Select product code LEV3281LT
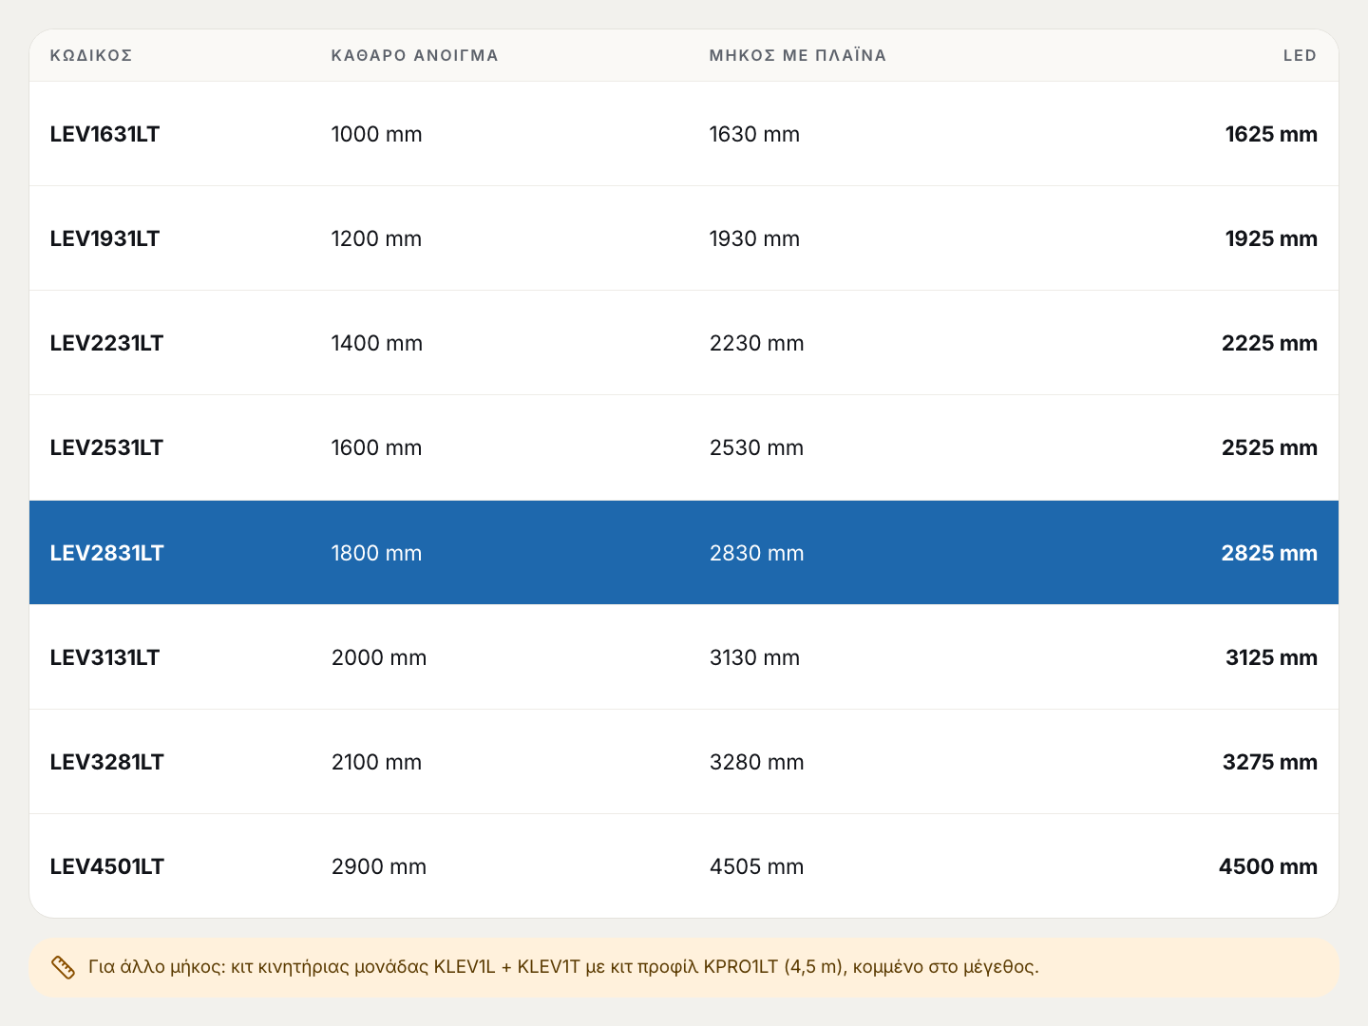 [x=106, y=762]
